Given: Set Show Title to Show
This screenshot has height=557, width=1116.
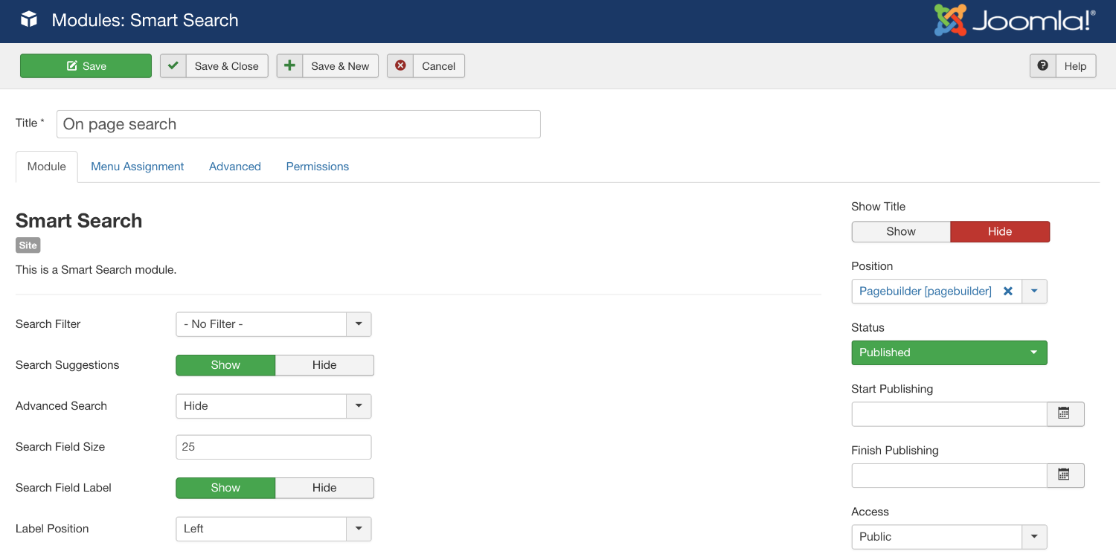Looking at the screenshot, I should (x=900, y=231).
